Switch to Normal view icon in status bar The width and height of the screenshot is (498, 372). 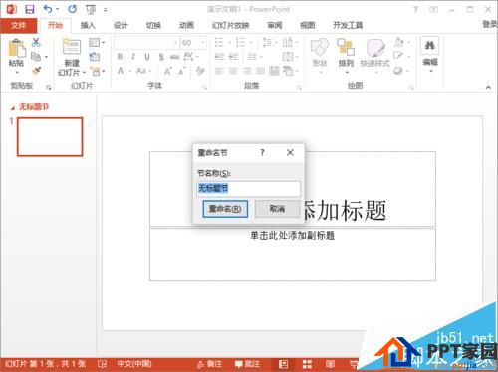(x=283, y=365)
